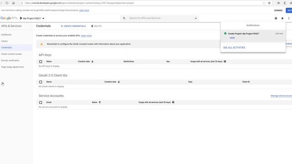Click See All Activities in notifications
The height and width of the screenshot is (164, 292).
point(234,47)
